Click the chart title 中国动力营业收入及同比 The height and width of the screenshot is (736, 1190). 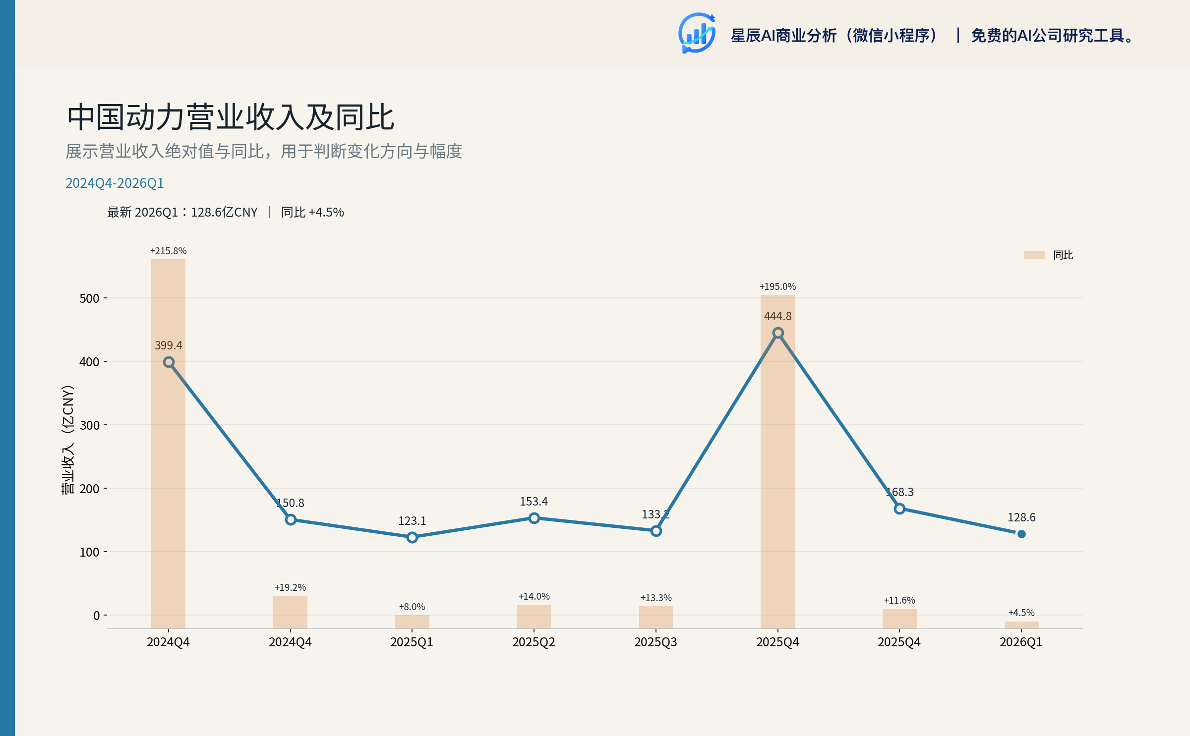(231, 117)
